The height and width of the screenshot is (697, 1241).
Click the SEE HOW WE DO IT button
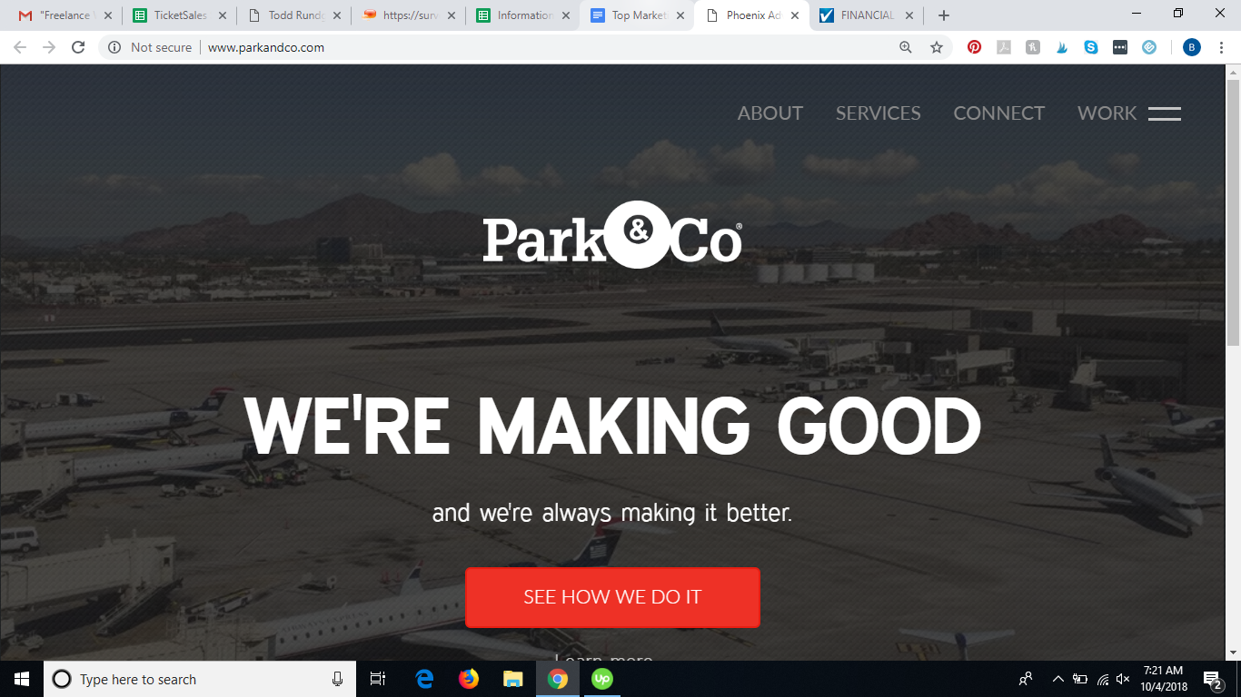click(x=612, y=597)
